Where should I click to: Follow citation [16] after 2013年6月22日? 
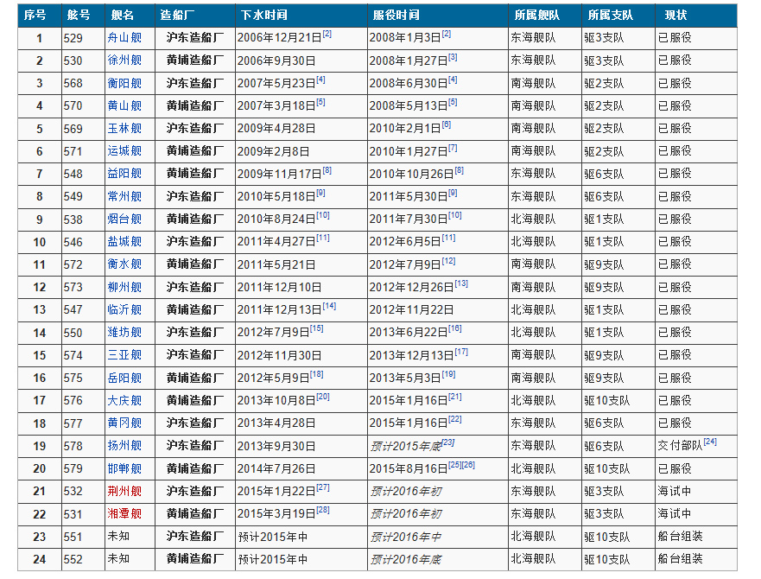454,328
